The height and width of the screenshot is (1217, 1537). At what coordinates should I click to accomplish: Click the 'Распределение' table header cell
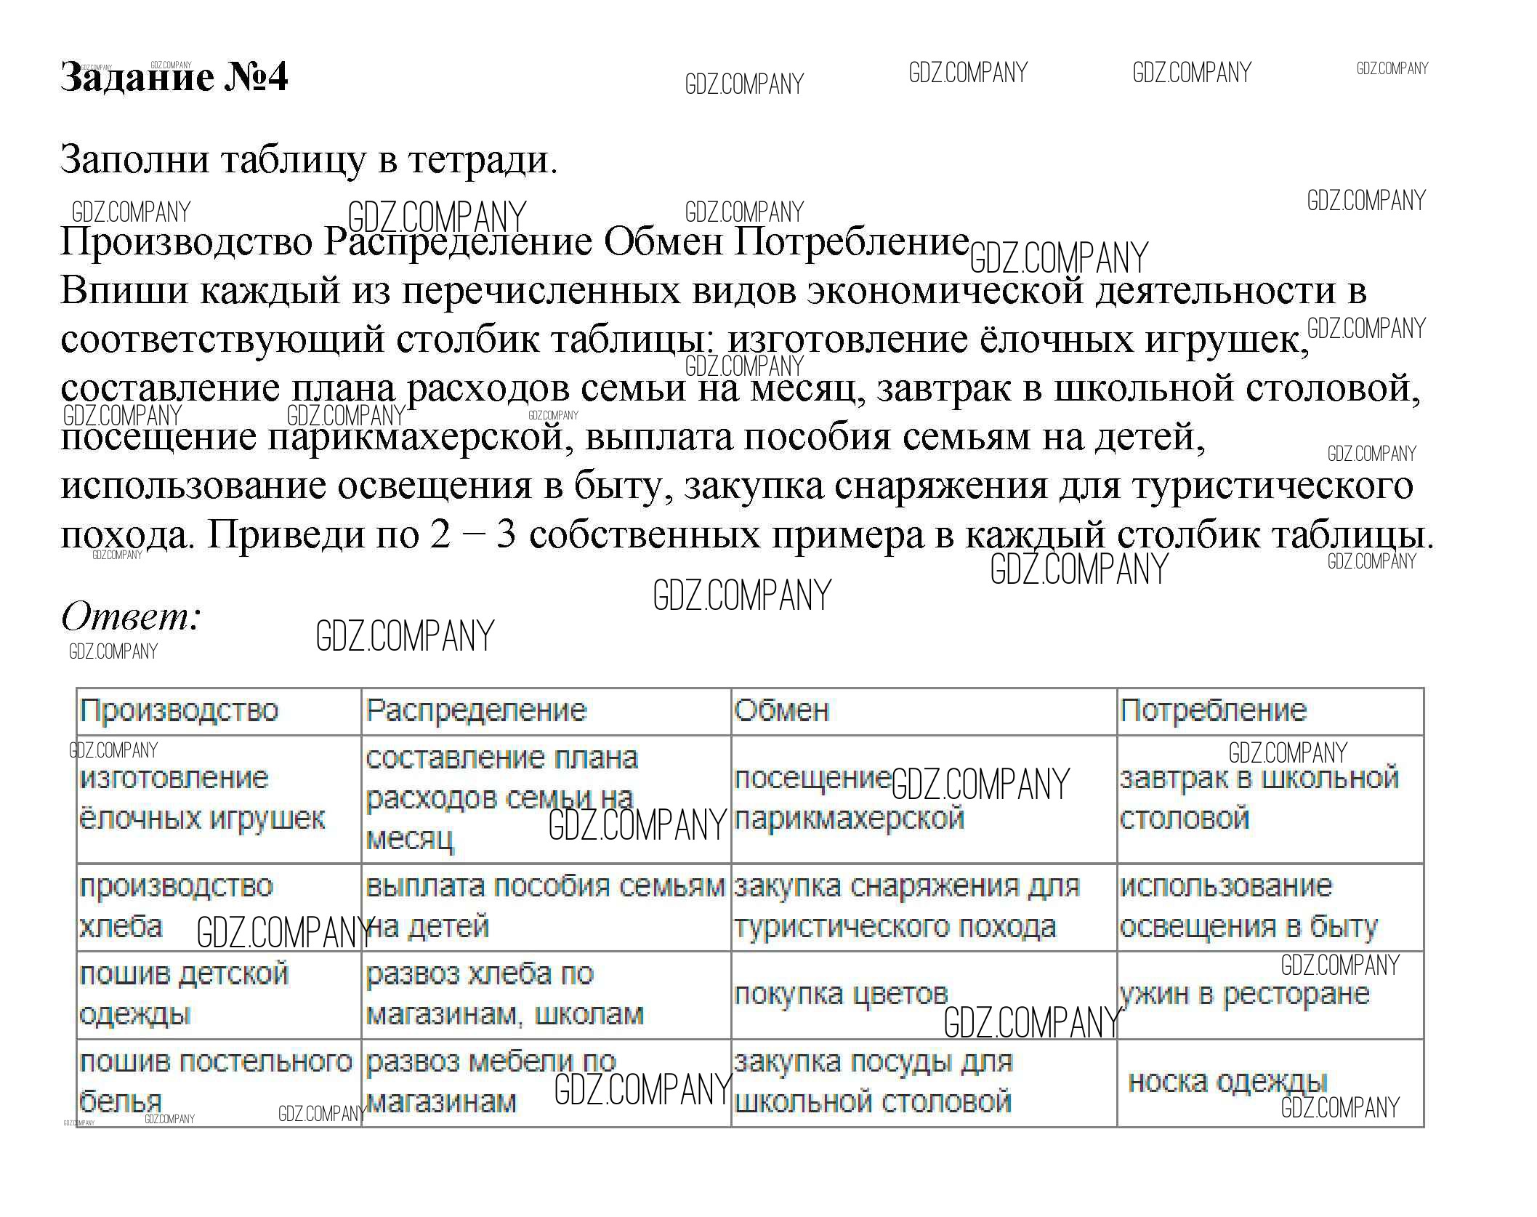(x=476, y=710)
